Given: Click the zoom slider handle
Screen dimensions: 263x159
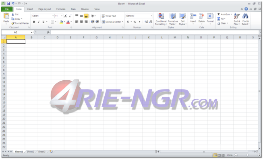Looking at the screenshot, I should click(x=248, y=155).
